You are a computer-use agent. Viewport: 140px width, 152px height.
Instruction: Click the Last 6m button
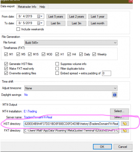point(56,23)
